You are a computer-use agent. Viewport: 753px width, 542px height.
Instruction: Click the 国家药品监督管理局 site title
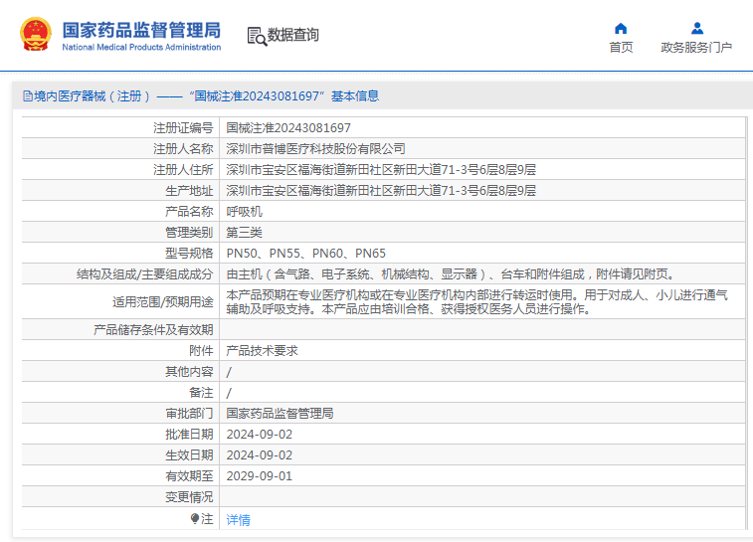(x=141, y=30)
